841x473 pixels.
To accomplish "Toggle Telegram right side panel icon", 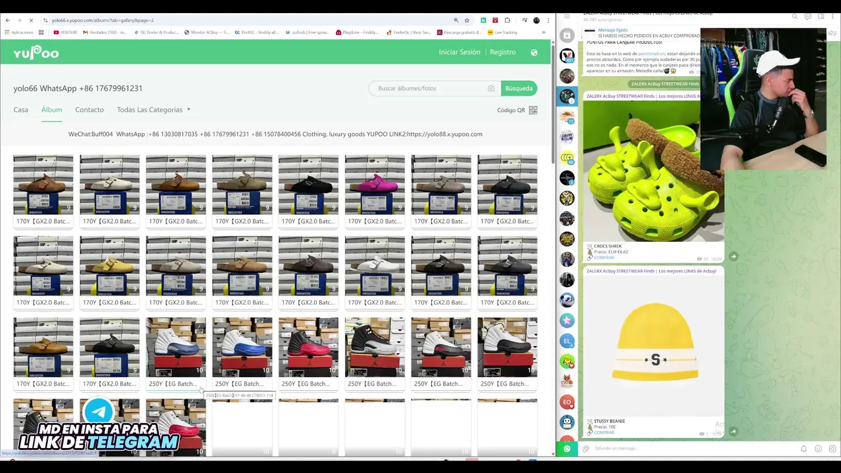I will (x=821, y=16).
